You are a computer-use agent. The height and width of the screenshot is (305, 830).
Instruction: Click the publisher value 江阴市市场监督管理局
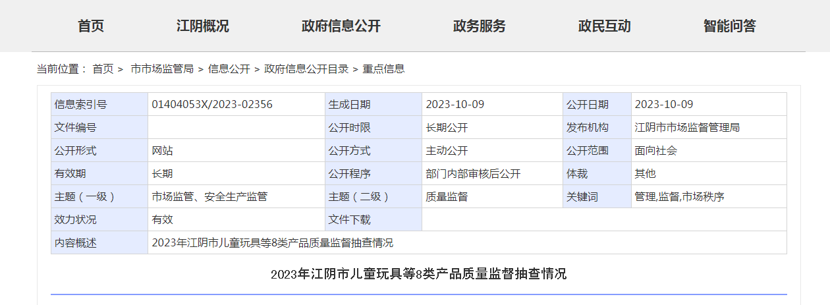coord(687,127)
